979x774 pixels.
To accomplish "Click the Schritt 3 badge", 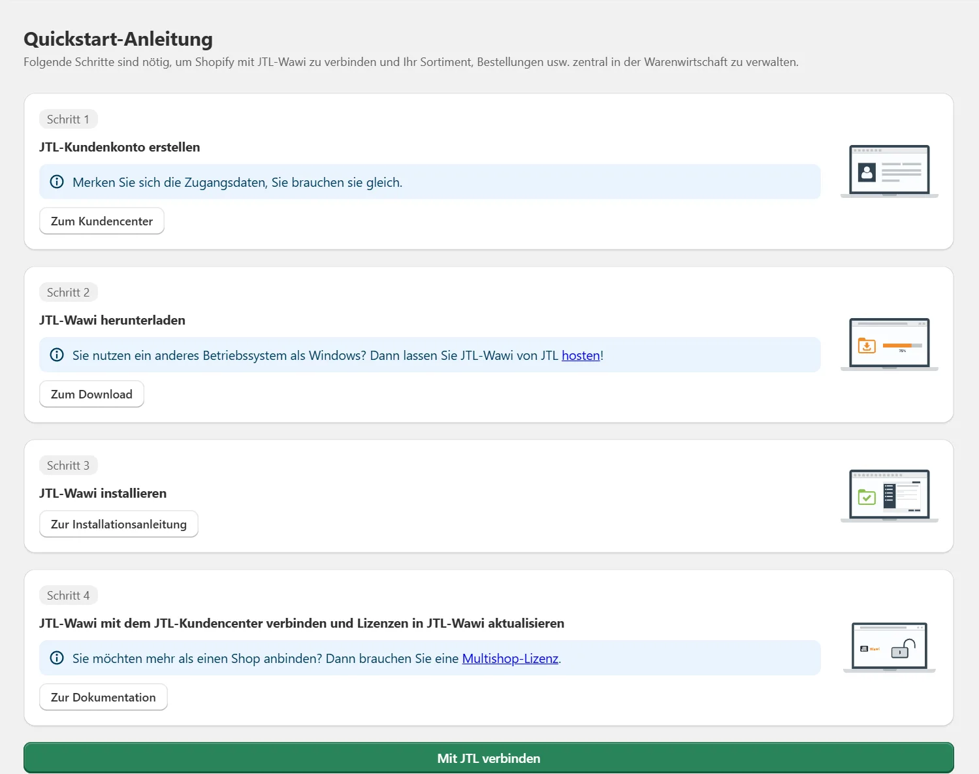I will coord(68,465).
